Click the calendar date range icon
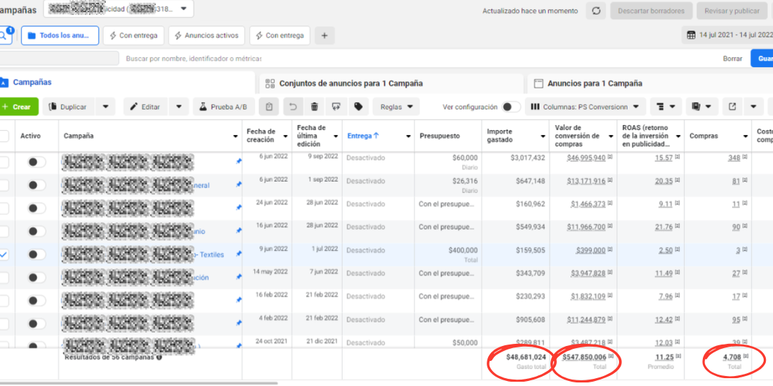773x386 pixels. [x=691, y=35]
